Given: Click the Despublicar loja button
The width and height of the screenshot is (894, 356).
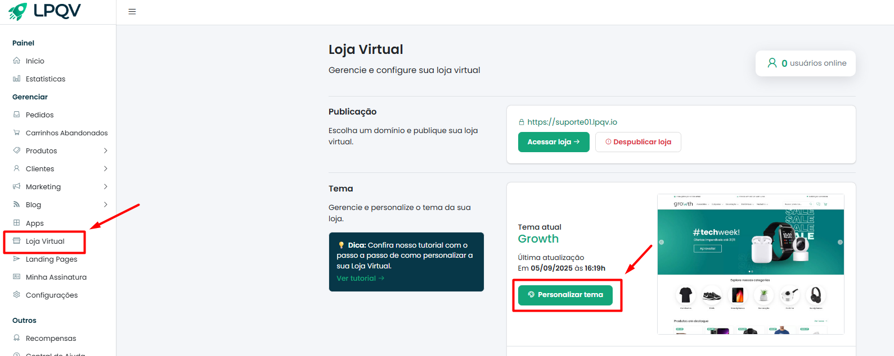Looking at the screenshot, I should pyautogui.click(x=638, y=142).
